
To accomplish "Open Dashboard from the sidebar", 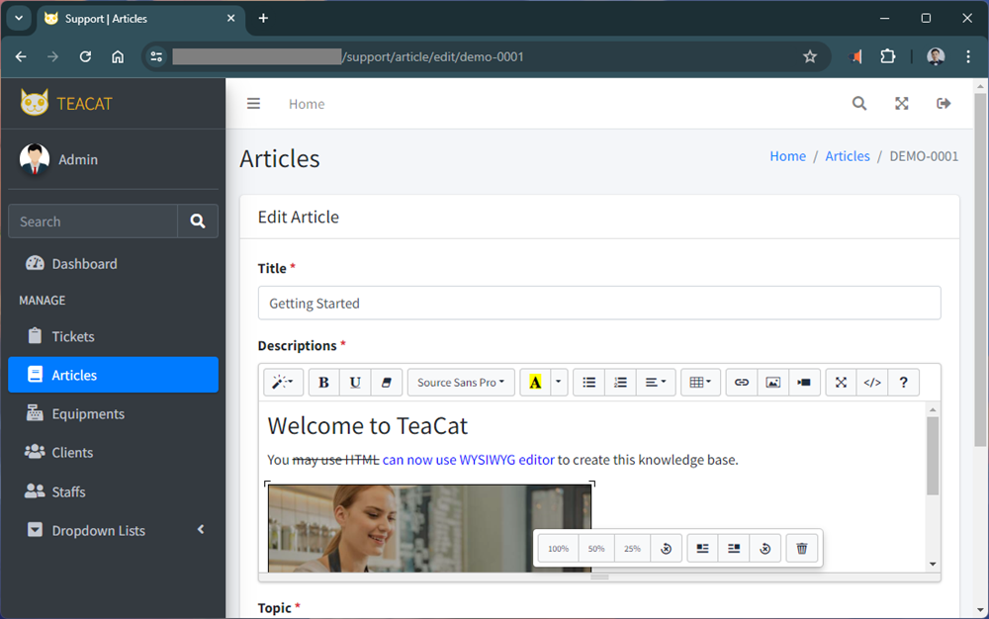I will 113,263.
